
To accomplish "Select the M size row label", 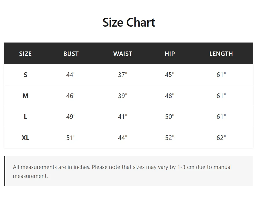I will click(x=25, y=96).
